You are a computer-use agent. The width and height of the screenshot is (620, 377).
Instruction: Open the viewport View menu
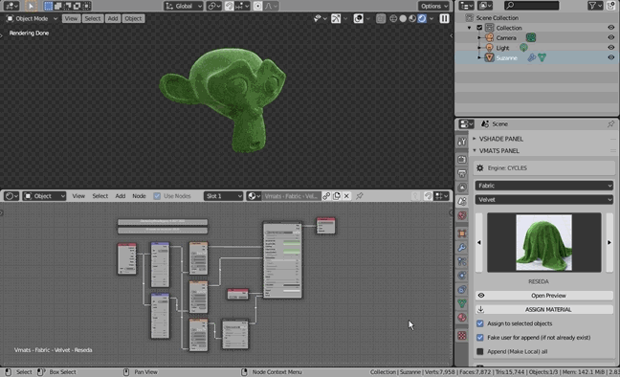click(71, 18)
